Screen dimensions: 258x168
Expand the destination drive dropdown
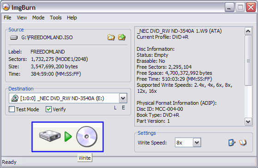click(123, 98)
